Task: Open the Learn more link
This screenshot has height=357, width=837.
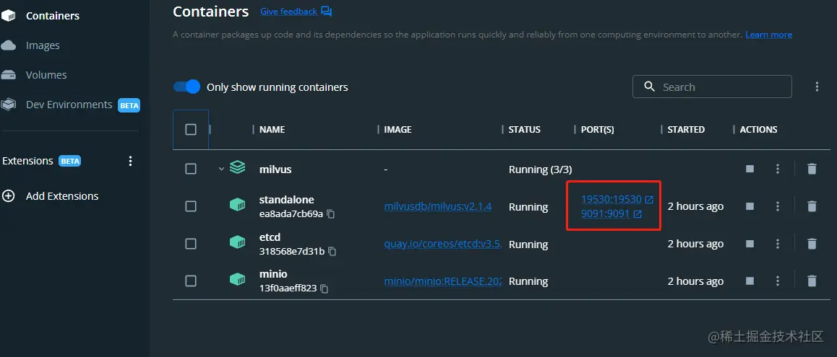Action: point(768,35)
